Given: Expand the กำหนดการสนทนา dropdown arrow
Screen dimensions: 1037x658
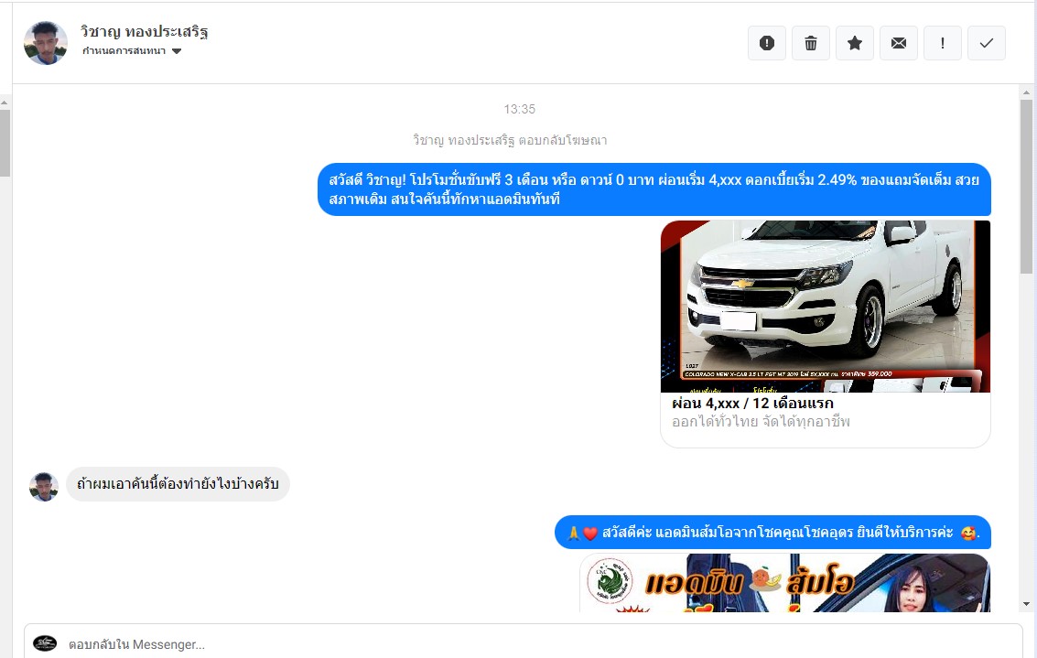Looking at the screenshot, I should (177, 51).
